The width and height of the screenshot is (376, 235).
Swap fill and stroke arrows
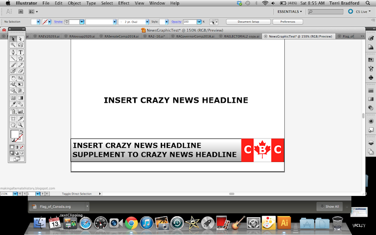pos(22,131)
